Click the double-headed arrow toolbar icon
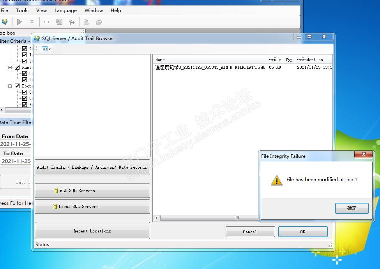The height and width of the screenshot is (269, 380). point(46,22)
